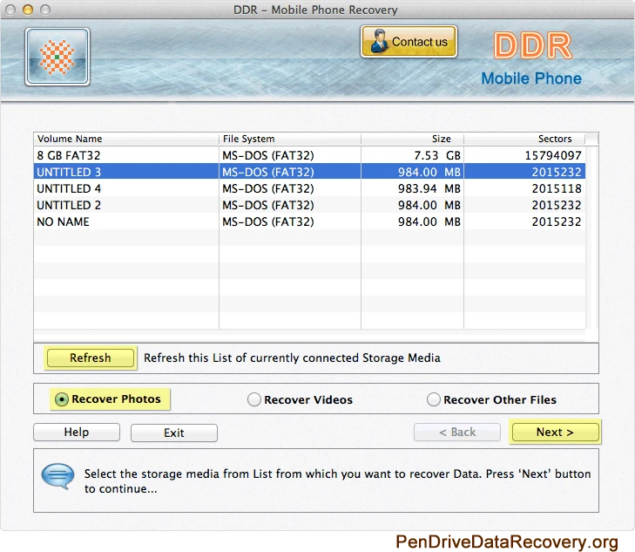The height and width of the screenshot is (552, 635).
Task: Click the DDR application logo icon
Action: [x=57, y=57]
